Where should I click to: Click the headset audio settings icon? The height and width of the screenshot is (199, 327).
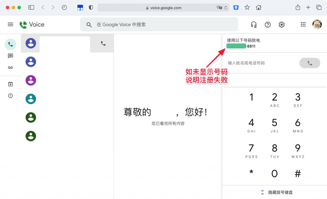253,24
